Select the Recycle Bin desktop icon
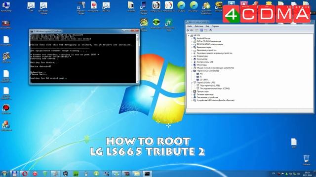This screenshot has height=177, width=316. 306,160
